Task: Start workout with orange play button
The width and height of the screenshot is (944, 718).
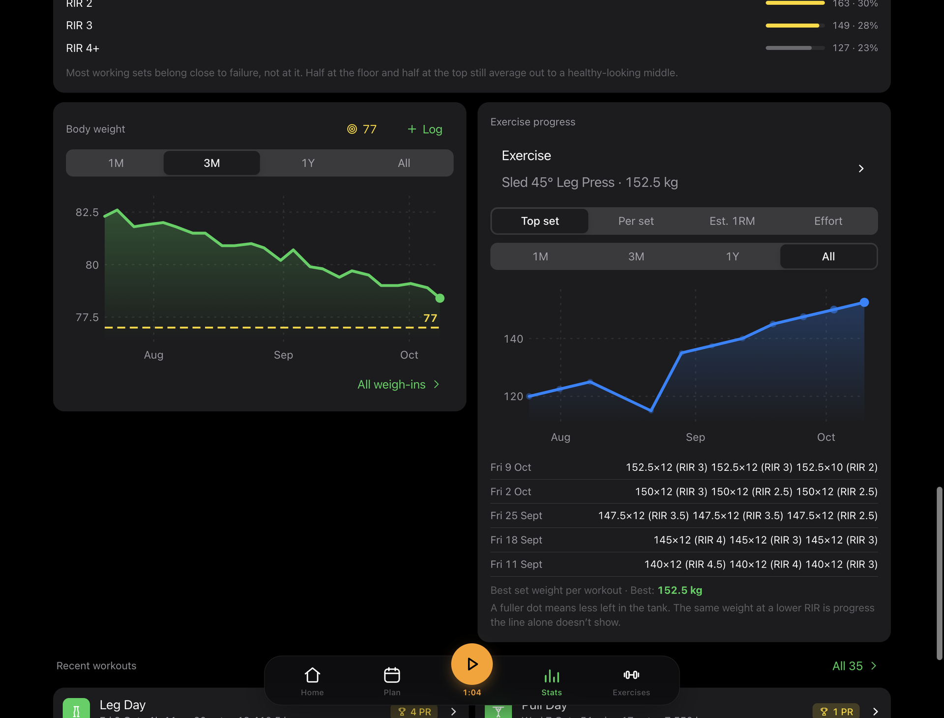Action: [472, 664]
